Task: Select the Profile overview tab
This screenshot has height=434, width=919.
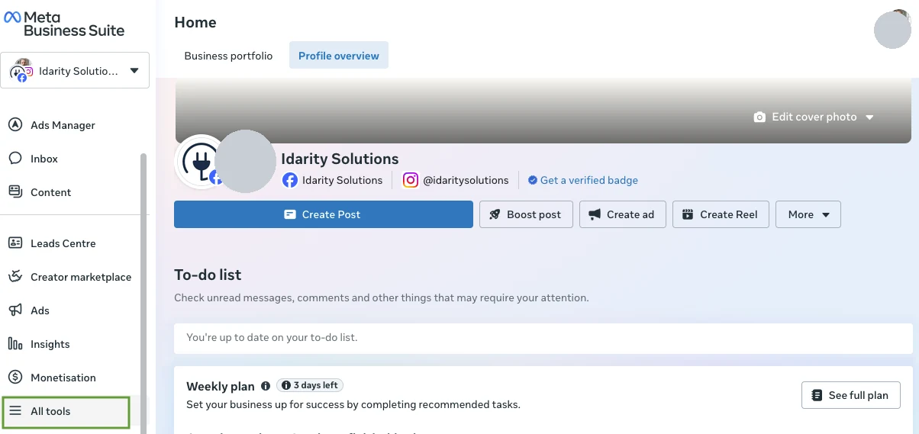Action: pos(339,56)
